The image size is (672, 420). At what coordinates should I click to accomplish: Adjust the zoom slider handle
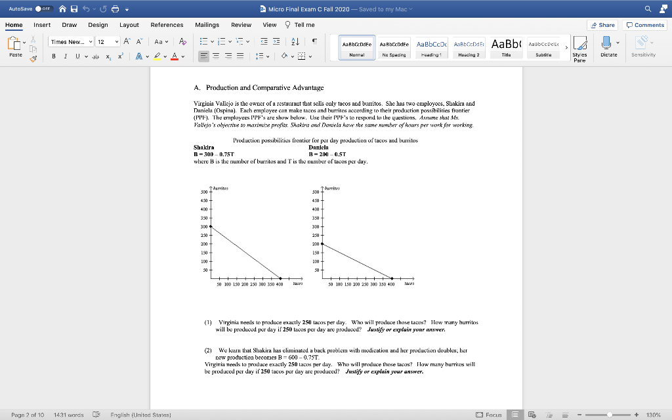610,415
